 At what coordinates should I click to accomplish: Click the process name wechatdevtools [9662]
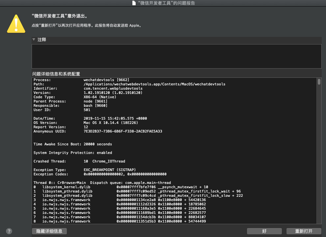[106, 80]
